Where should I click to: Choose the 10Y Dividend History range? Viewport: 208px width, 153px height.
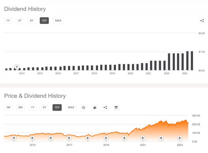click(x=44, y=21)
